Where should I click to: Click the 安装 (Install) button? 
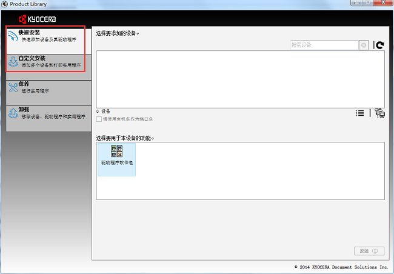point(369,251)
